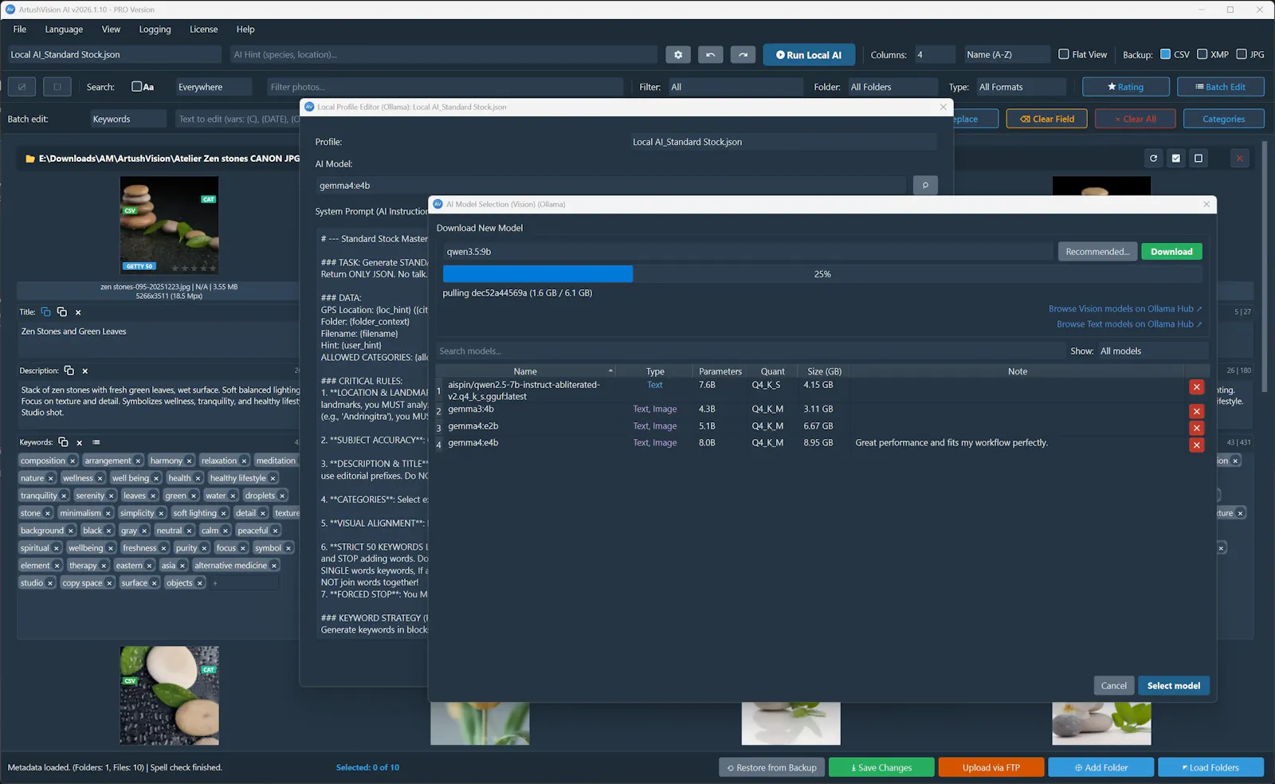Click into the Filter photos... field
1275x784 pixels.
445,87
